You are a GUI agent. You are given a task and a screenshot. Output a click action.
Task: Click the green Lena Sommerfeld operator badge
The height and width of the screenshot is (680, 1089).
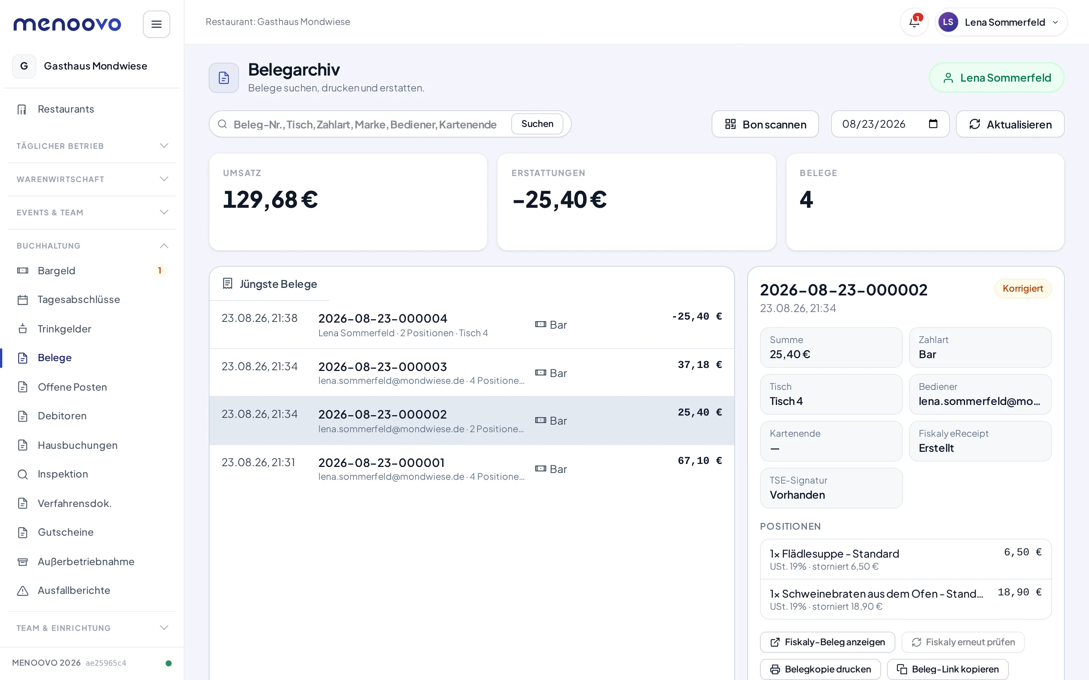[x=996, y=78]
